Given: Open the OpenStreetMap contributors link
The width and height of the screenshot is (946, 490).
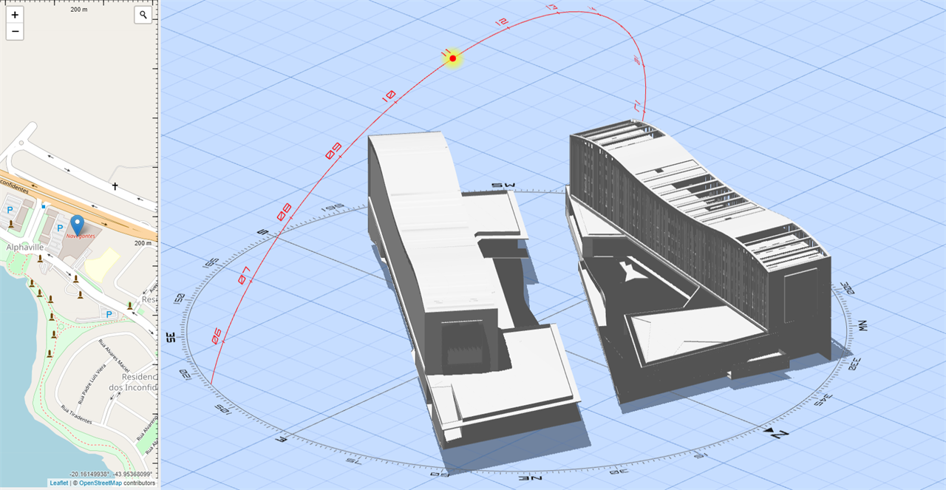Looking at the screenshot, I should click(101, 483).
